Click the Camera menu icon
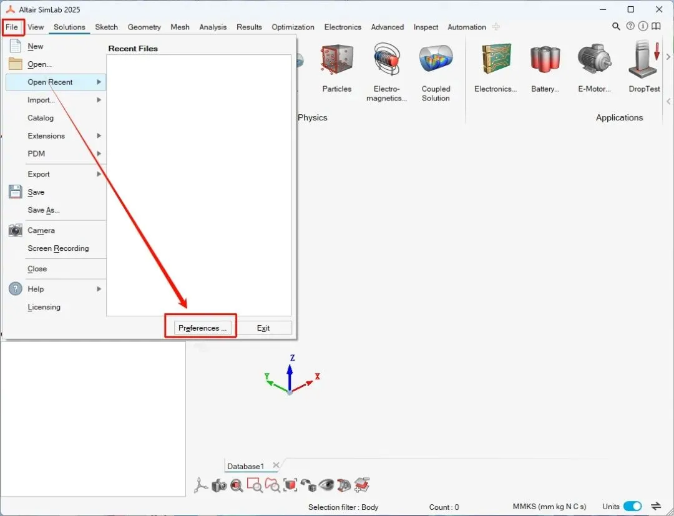This screenshot has width=674, height=516. click(x=15, y=230)
